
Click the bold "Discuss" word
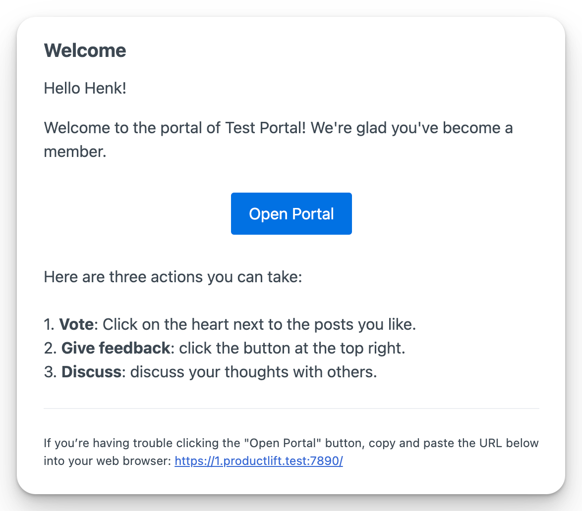click(91, 372)
